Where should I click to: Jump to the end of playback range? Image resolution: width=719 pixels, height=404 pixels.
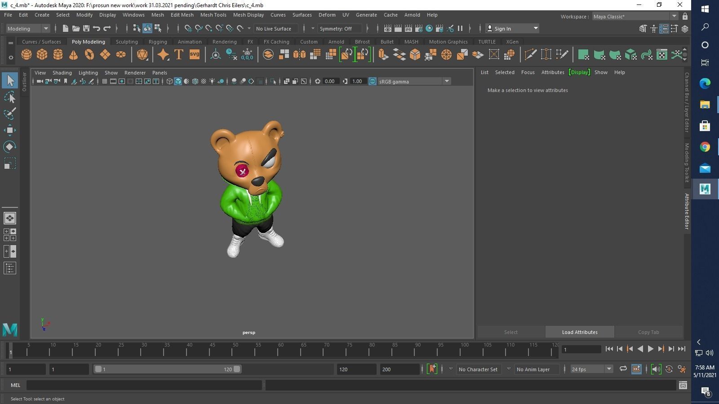pyautogui.click(x=682, y=349)
